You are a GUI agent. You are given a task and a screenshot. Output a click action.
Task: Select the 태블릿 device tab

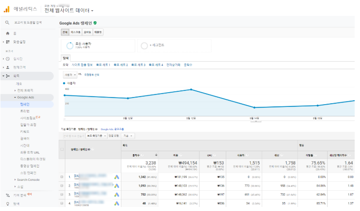[x=98, y=32]
